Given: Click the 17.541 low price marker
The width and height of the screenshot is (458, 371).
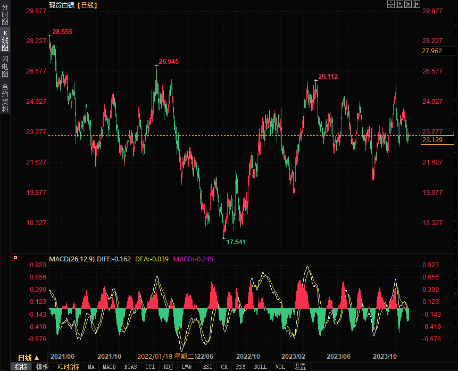Looking at the screenshot, I should point(236,242).
